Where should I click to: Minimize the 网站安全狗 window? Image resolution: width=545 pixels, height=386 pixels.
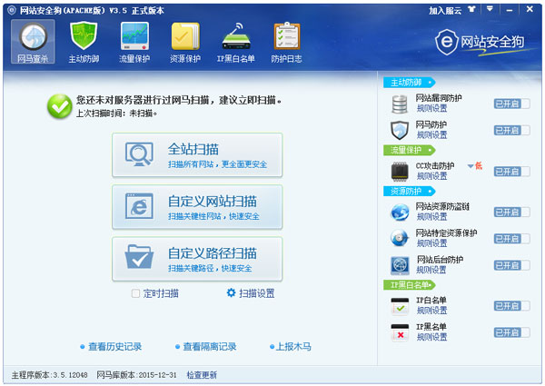(510, 10)
